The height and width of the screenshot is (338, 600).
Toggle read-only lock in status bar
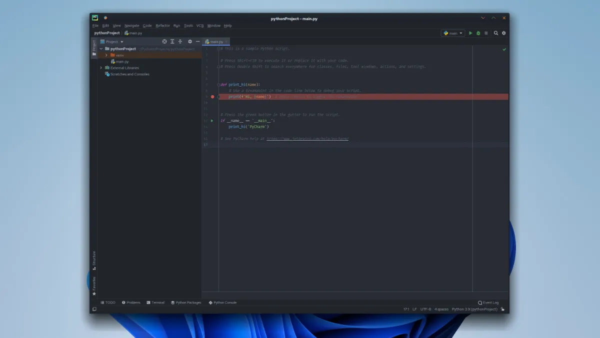(x=502, y=309)
